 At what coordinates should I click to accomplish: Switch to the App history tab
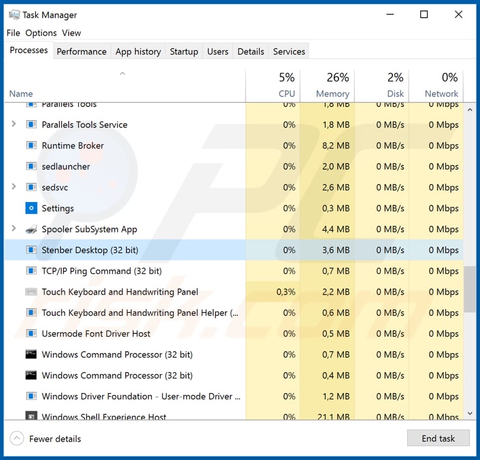(x=138, y=52)
